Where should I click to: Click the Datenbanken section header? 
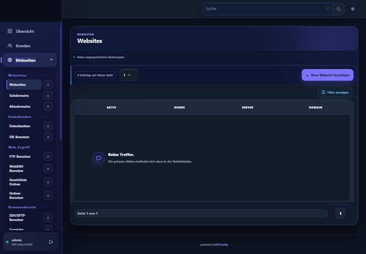[x=20, y=117]
